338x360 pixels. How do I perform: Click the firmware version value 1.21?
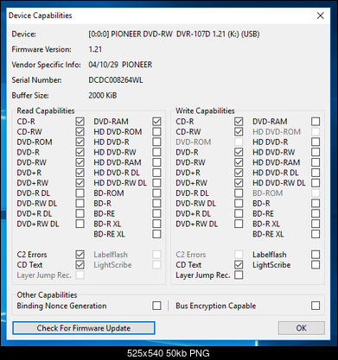point(95,49)
